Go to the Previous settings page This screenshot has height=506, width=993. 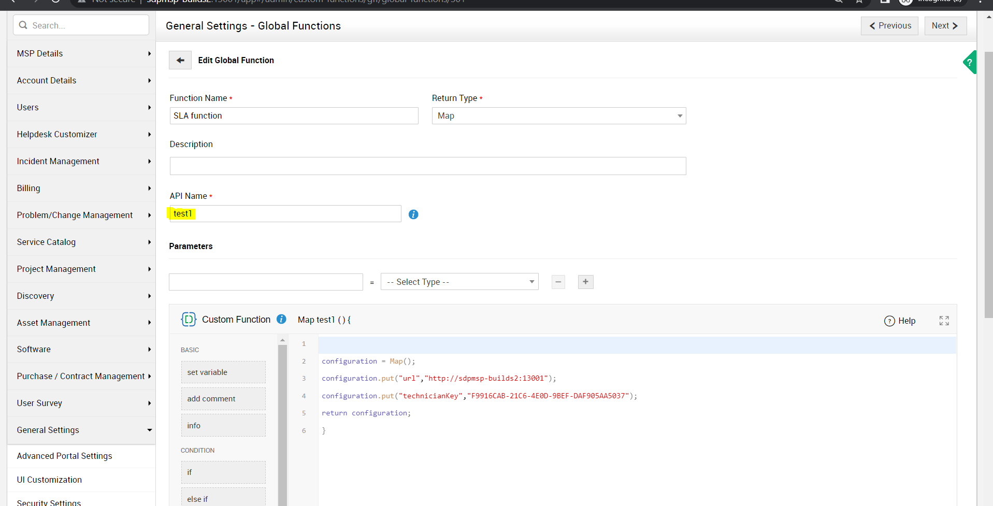(x=889, y=26)
